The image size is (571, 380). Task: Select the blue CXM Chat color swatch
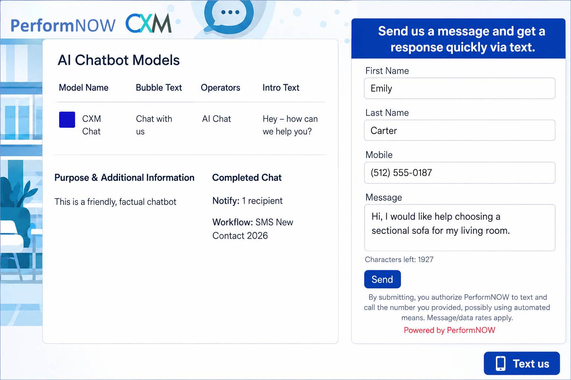click(x=67, y=119)
